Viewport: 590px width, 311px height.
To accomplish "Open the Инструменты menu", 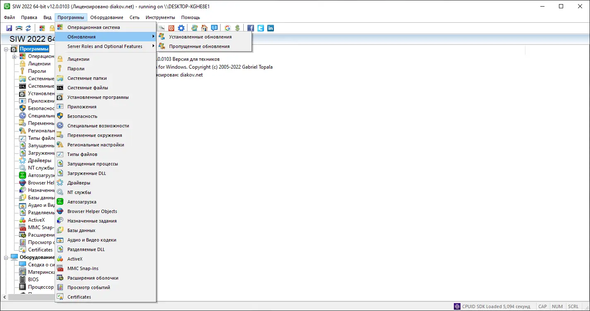I will tap(160, 17).
